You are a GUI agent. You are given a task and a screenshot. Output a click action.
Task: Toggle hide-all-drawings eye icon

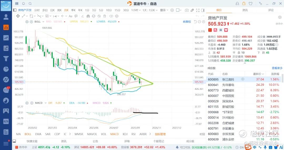[x=93, y=16]
